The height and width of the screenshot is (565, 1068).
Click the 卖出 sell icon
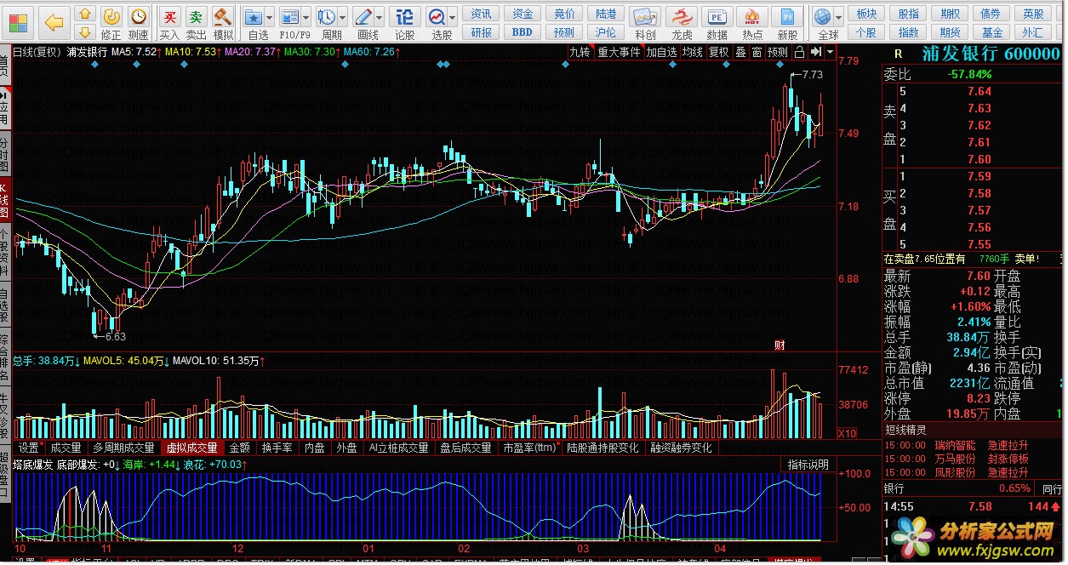tap(197, 22)
